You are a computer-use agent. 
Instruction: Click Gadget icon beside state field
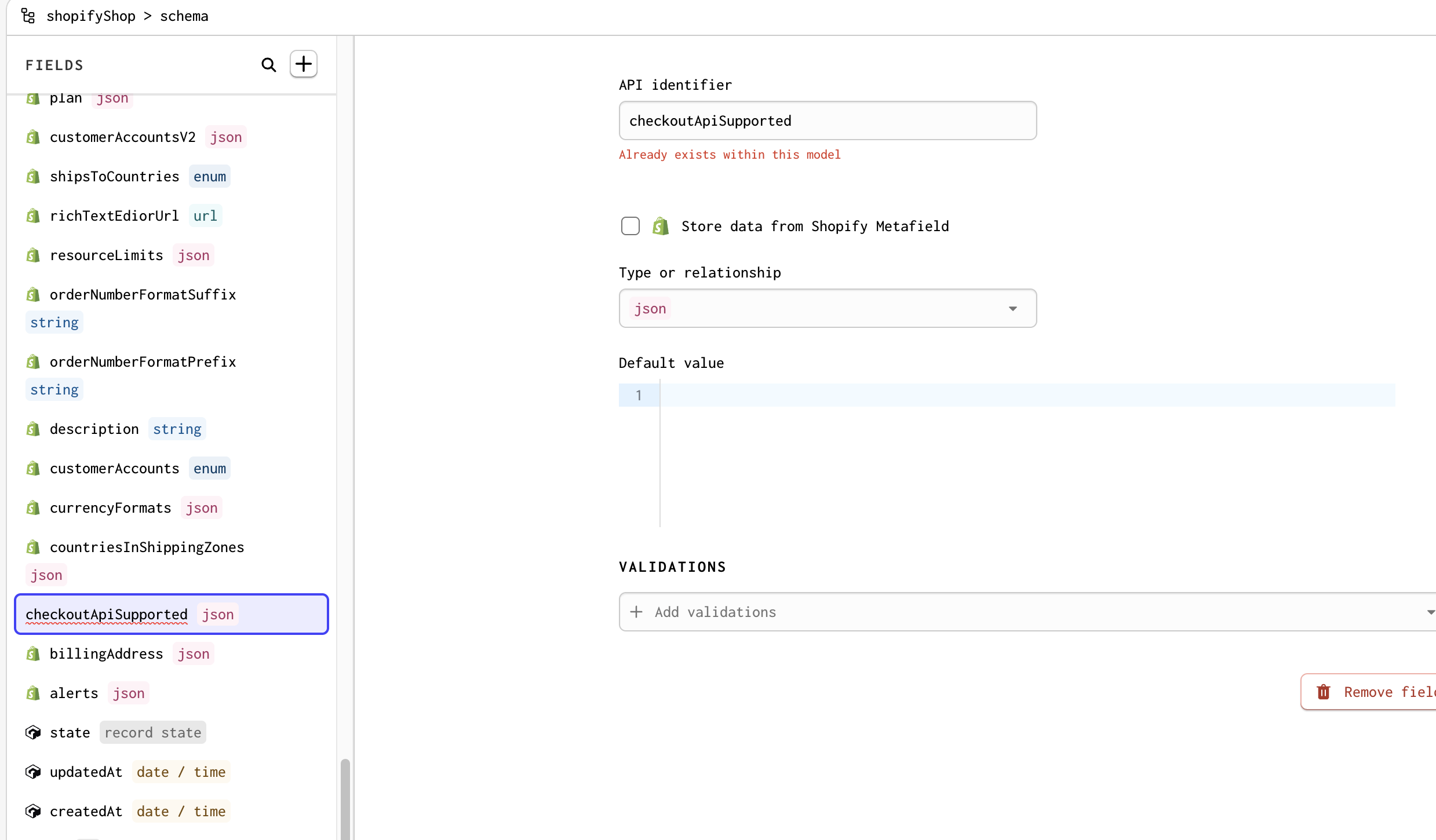33,733
